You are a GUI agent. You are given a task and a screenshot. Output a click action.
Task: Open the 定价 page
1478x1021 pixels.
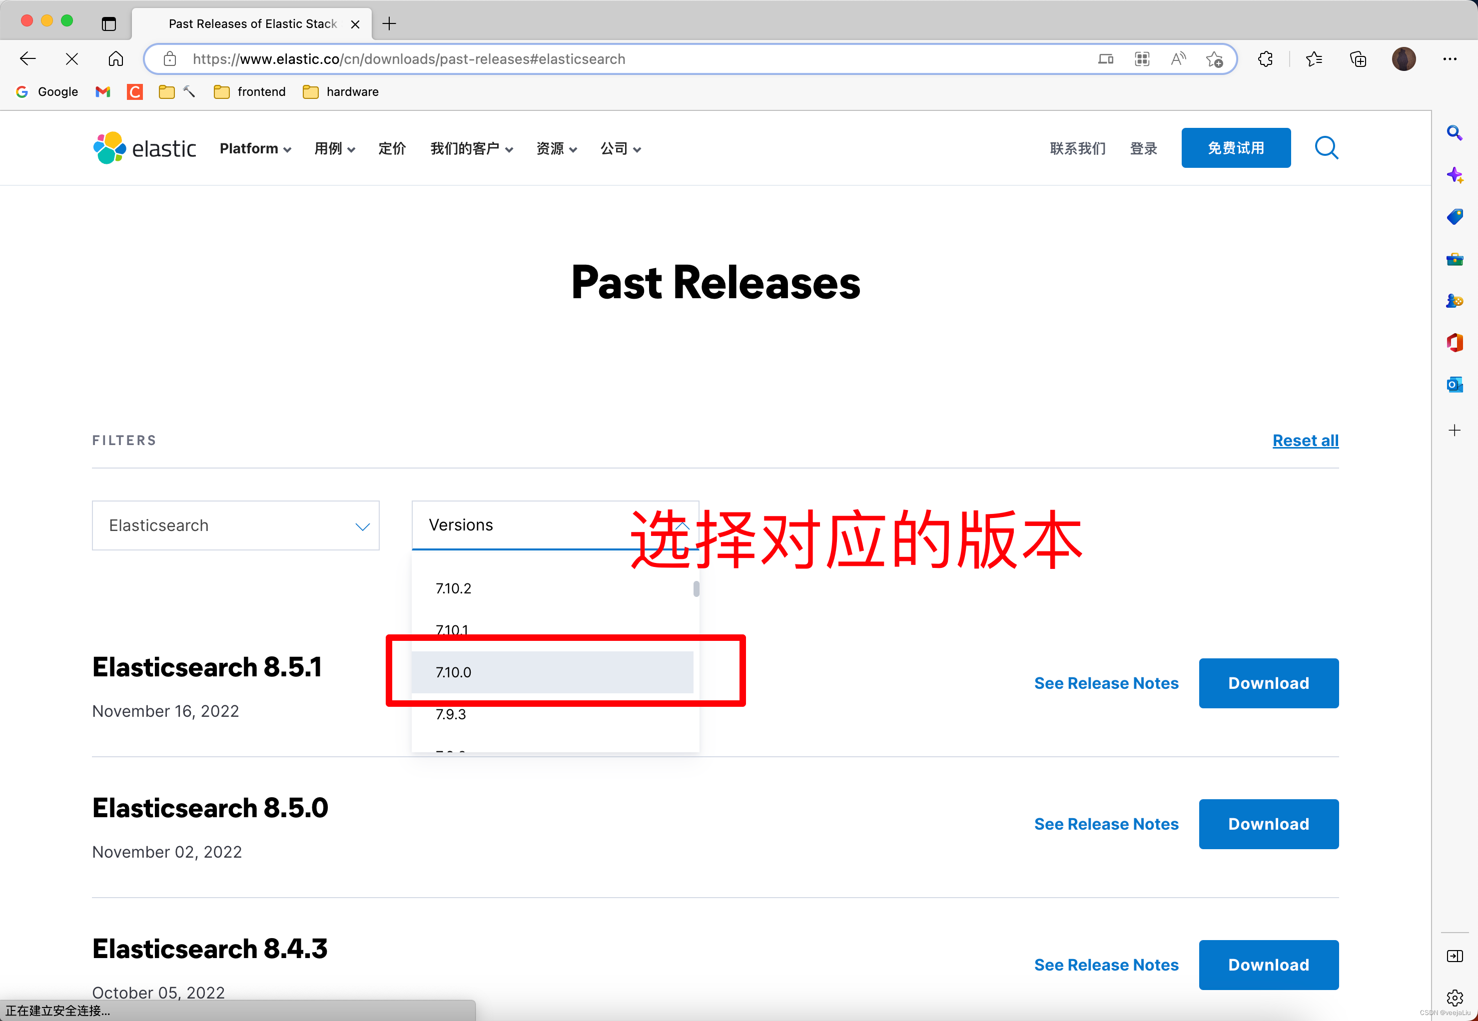tap(392, 148)
